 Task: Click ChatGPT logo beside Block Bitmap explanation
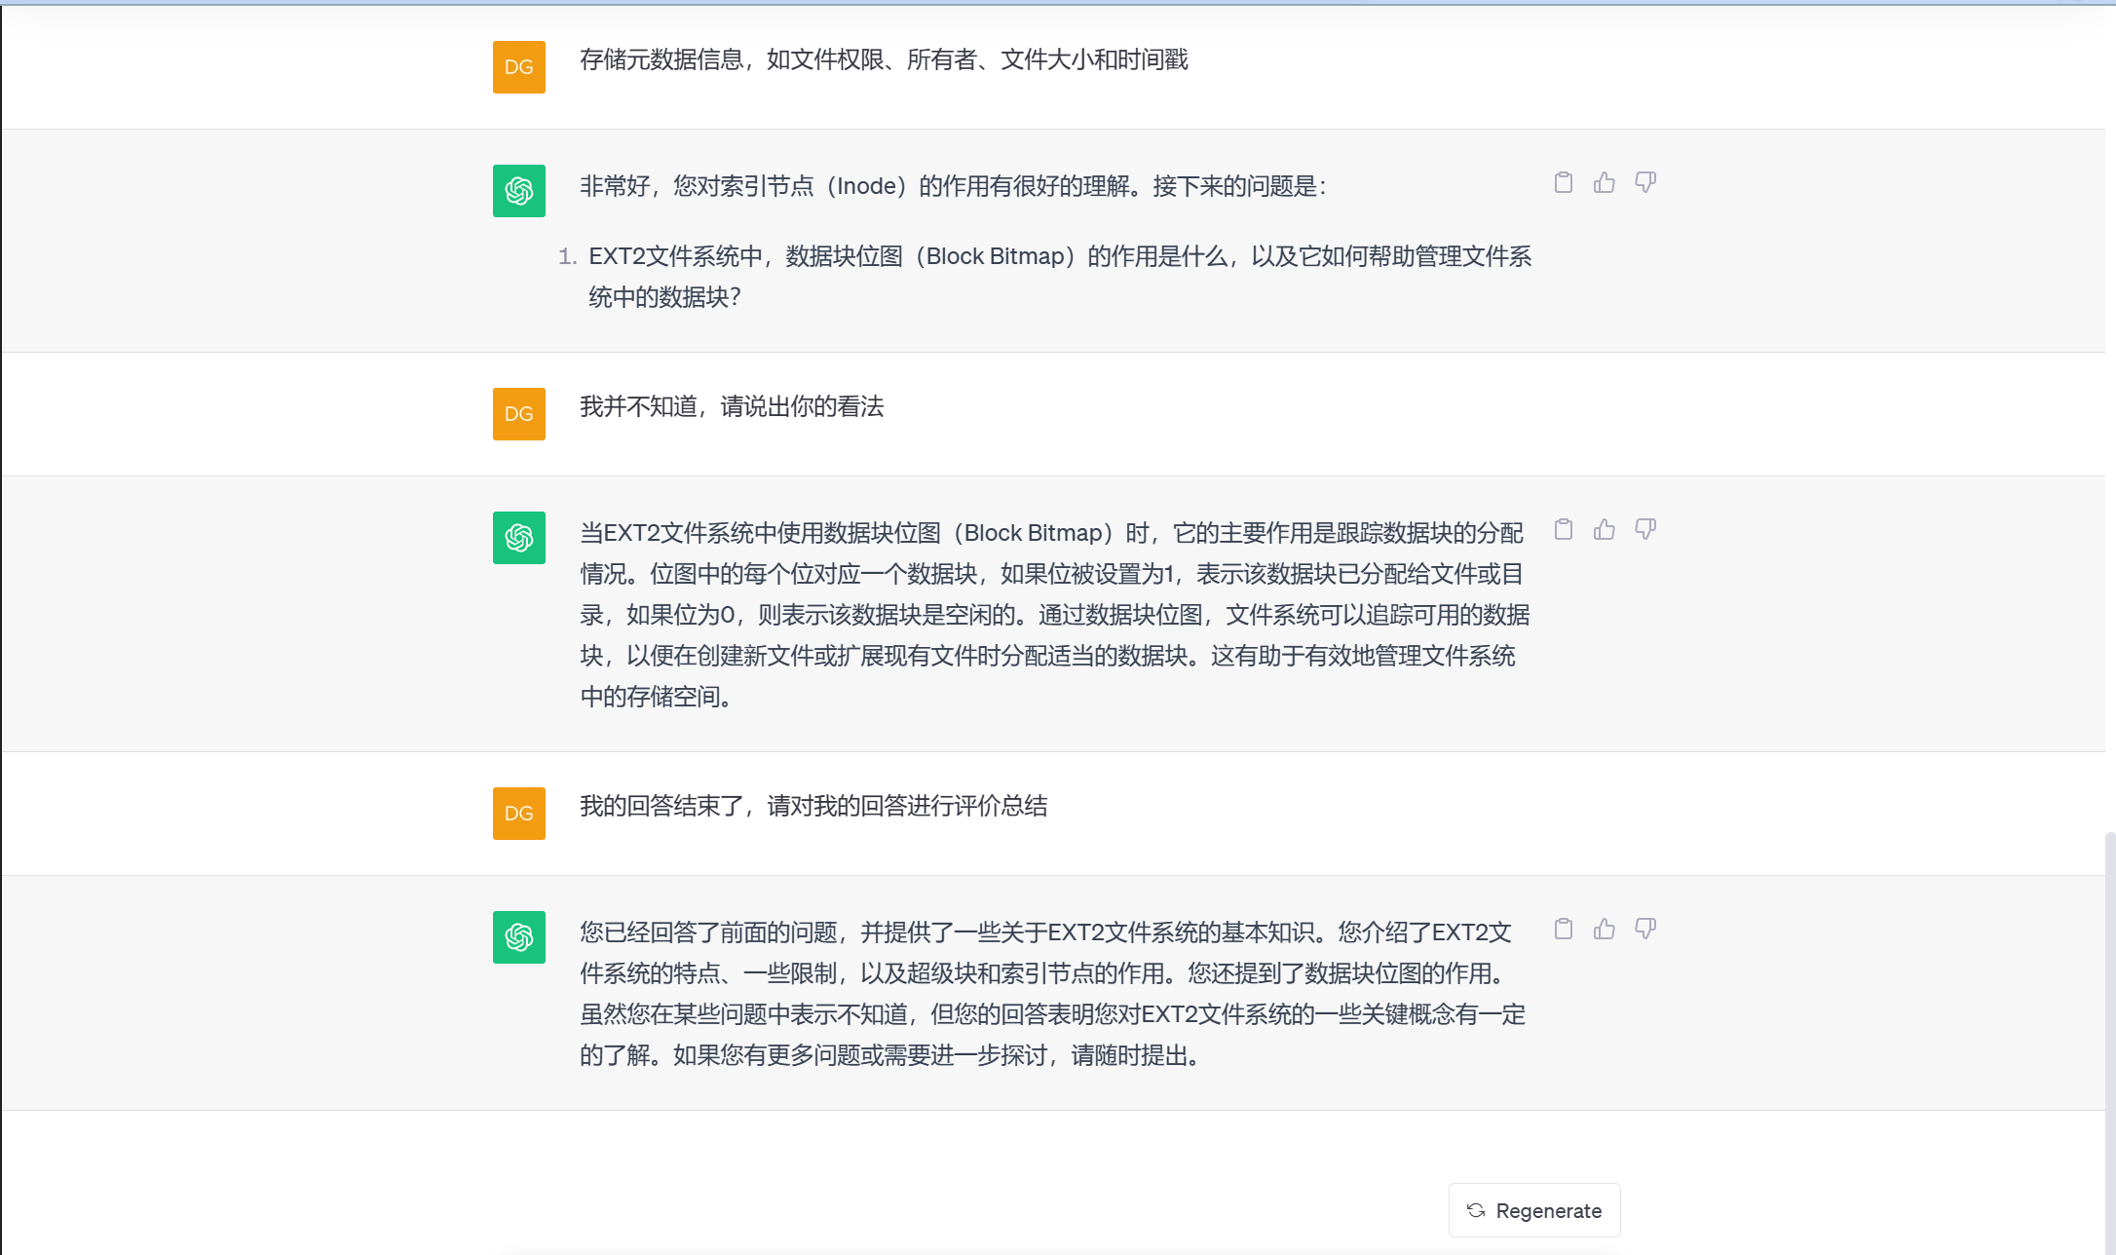pyautogui.click(x=518, y=538)
